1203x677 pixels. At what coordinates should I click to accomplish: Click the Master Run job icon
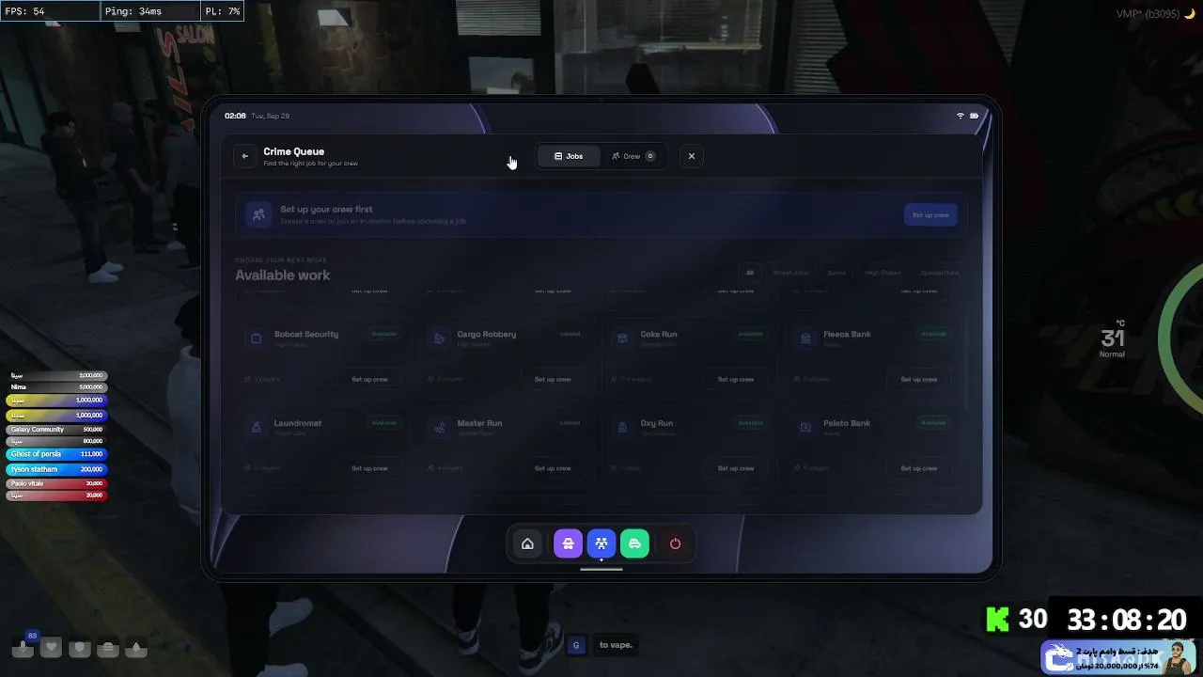439,427
